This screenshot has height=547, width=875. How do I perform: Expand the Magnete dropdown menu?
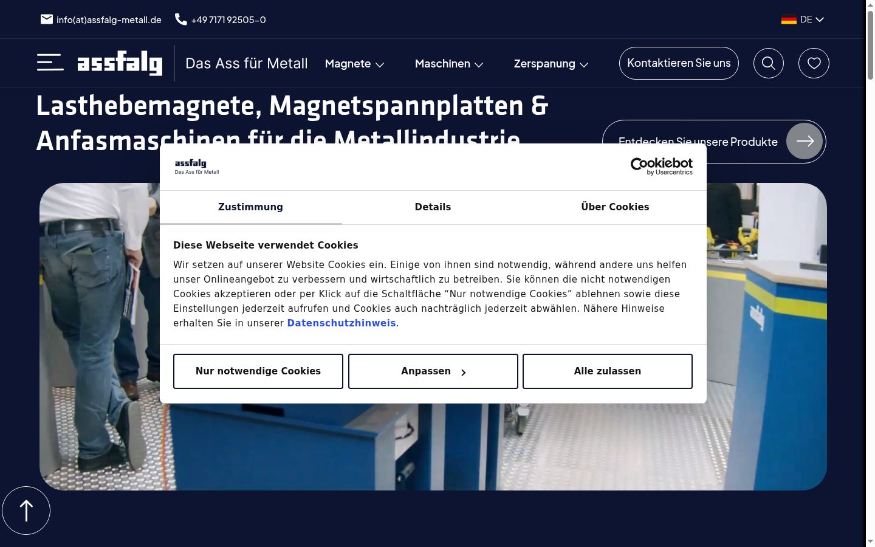354,64
